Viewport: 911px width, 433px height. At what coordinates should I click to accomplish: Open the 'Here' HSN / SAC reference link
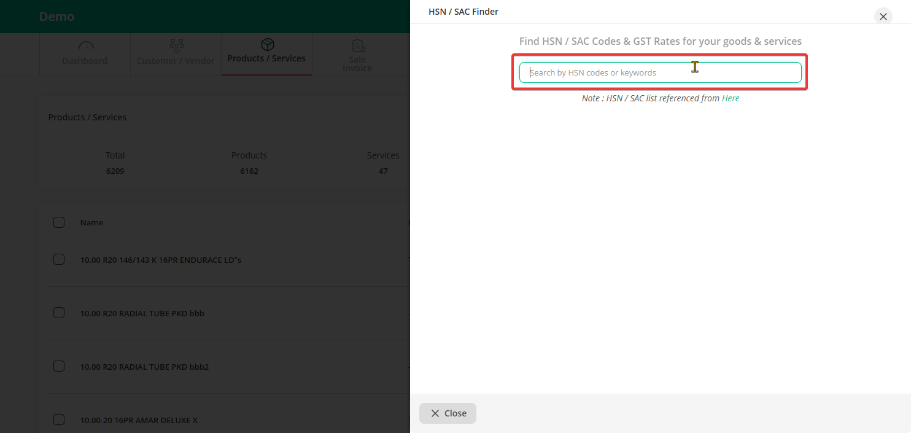point(731,98)
